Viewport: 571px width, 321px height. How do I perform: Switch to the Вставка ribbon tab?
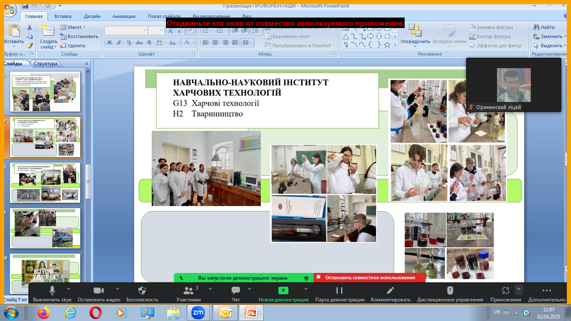(63, 16)
